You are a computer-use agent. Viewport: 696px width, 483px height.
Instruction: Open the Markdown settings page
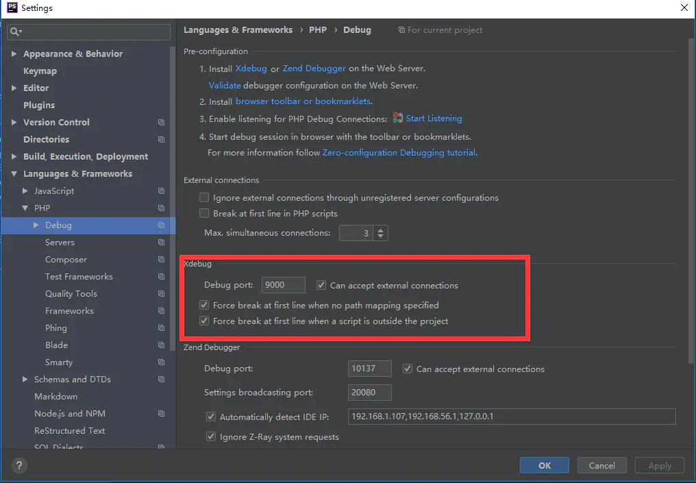point(55,397)
